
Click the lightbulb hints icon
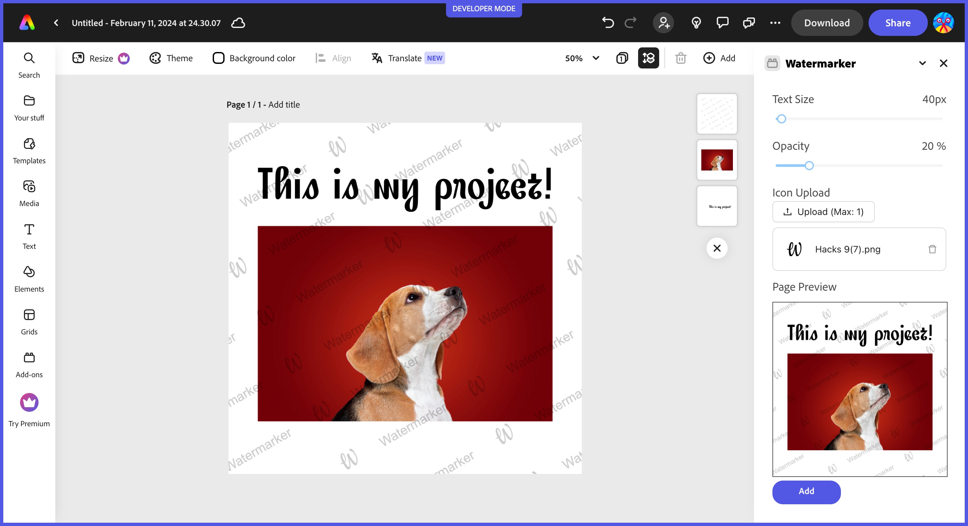[x=696, y=23]
